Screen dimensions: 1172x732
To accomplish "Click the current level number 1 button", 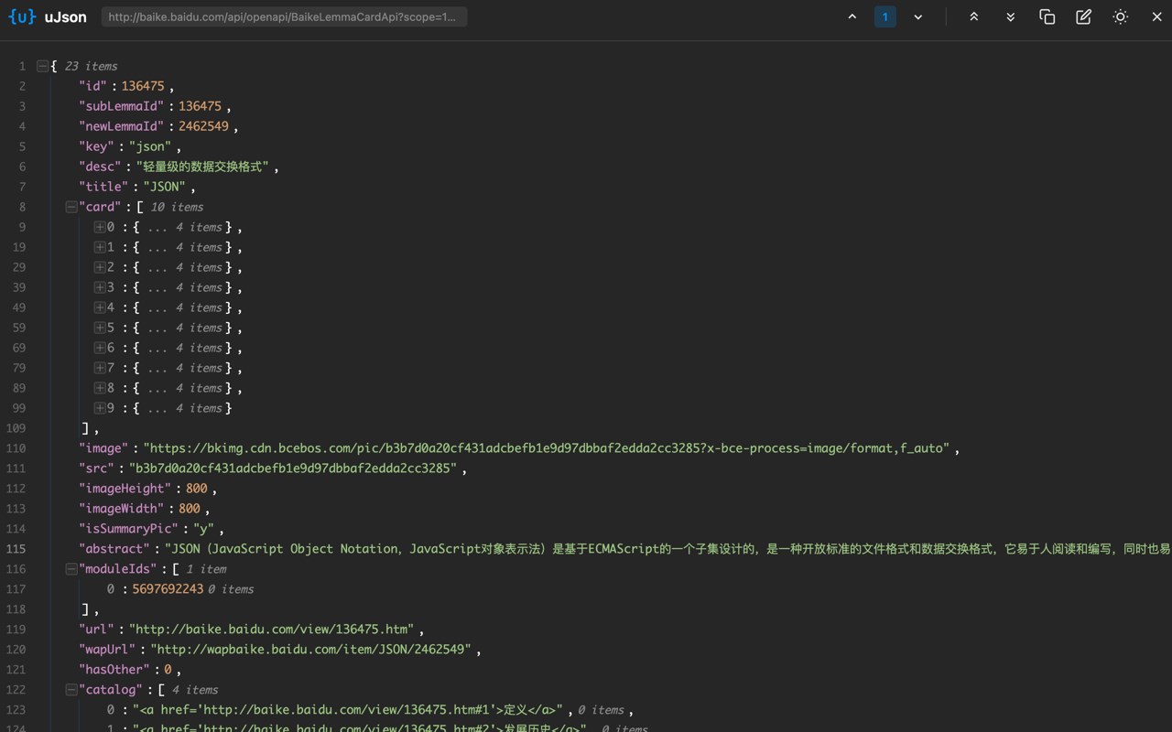I will 884,16.
